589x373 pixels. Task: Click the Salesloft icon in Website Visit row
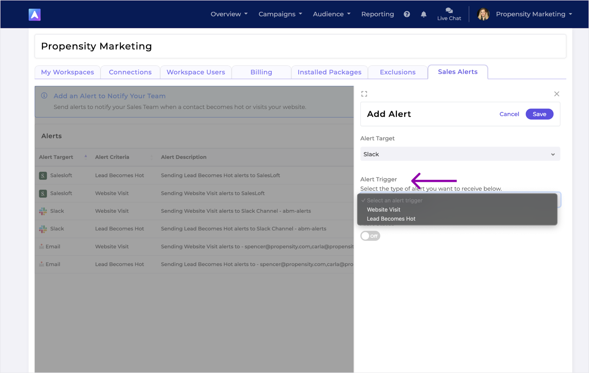43,193
